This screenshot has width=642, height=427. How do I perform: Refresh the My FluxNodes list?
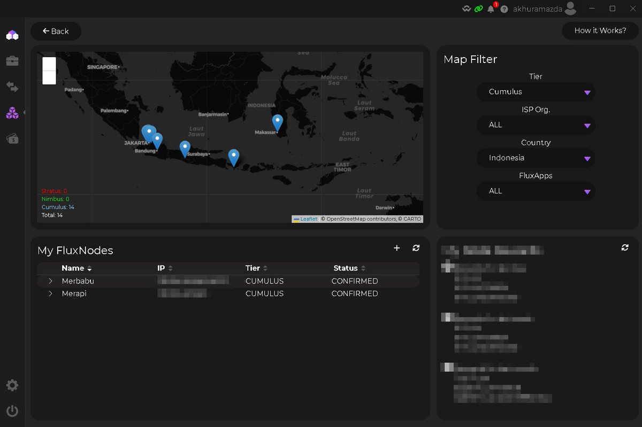click(x=416, y=248)
